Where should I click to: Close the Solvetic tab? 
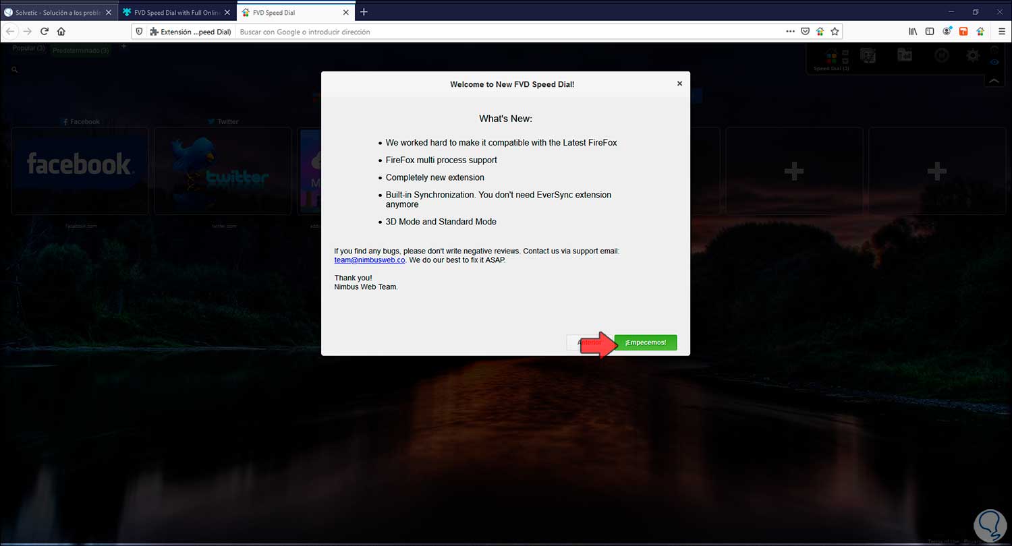click(109, 12)
